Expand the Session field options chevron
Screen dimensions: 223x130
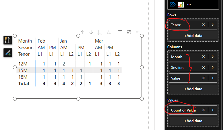(x=213, y=67)
